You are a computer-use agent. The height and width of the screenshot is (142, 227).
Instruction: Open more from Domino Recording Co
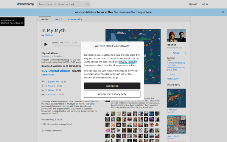coord(12,22)
